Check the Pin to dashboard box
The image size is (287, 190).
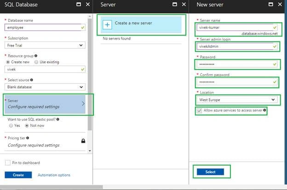8,163
